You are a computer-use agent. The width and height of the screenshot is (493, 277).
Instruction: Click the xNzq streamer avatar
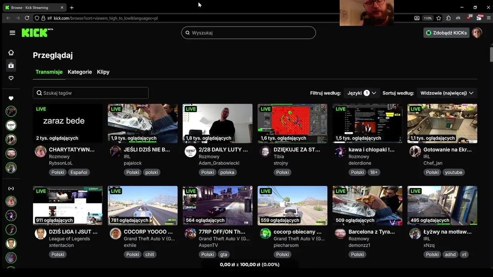pyautogui.click(x=415, y=234)
